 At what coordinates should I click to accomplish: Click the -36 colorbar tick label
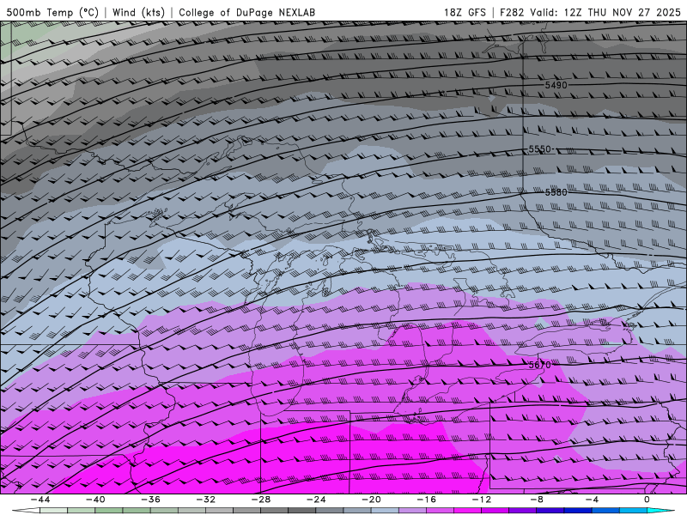pos(151,500)
